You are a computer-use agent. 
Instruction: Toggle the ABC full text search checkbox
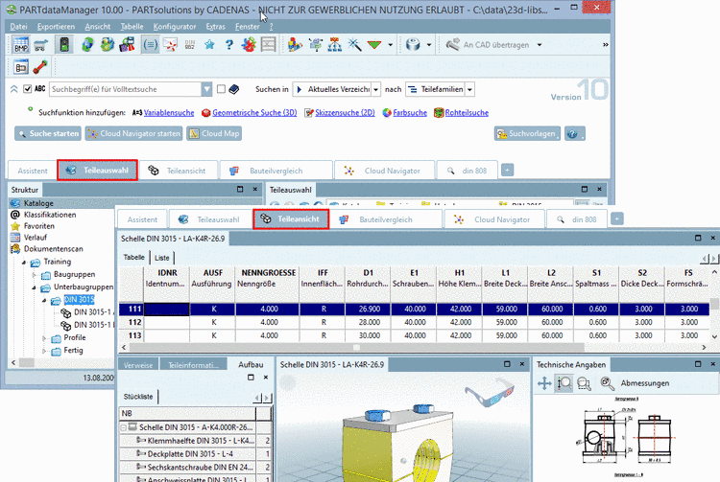[28, 89]
